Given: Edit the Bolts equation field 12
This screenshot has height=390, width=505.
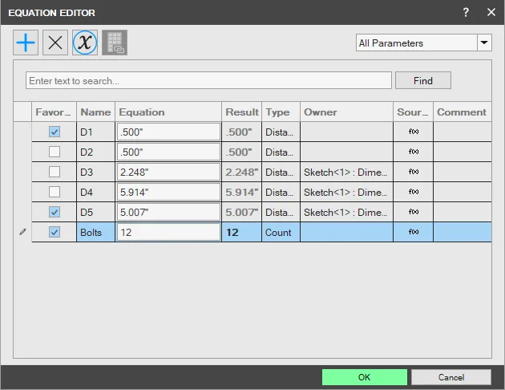Looking at the screenshot, I should (168, 232).
